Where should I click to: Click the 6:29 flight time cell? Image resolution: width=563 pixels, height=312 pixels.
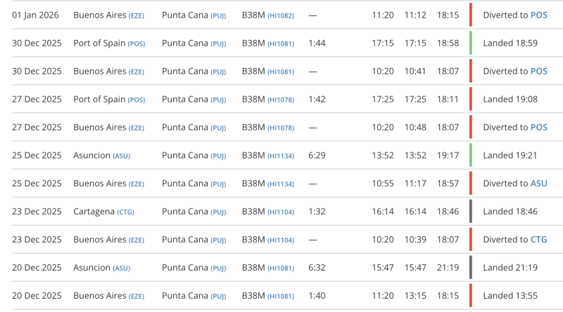tap(317, 155)
